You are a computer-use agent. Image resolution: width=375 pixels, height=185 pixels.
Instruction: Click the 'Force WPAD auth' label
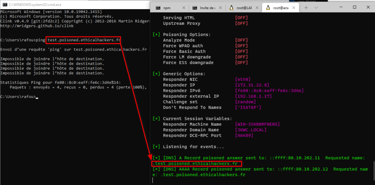[x=183, y=46]
